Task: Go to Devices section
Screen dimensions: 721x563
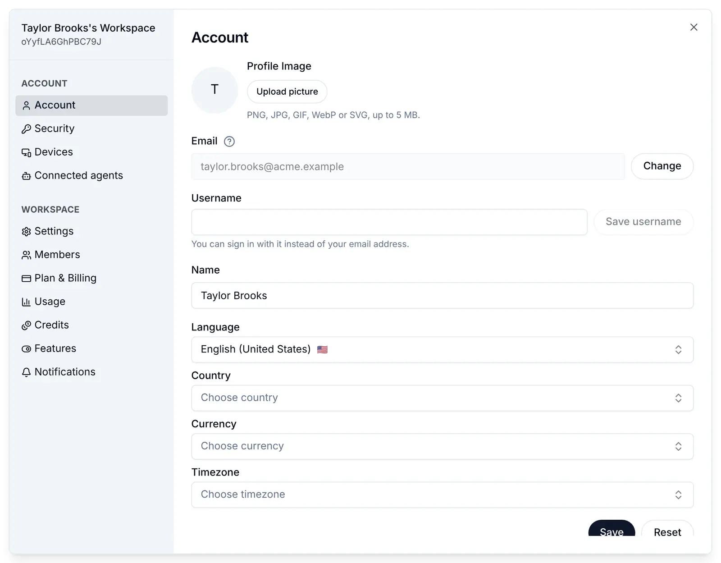Action: (91, 152)
